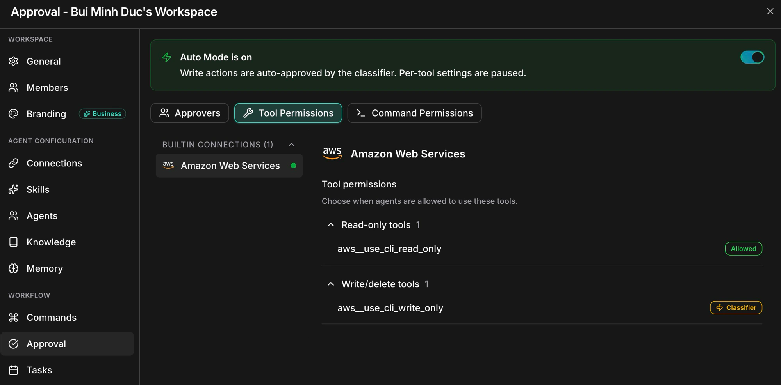Collapse the Read-only tools group
Viewport: 781px width, 385px height.
click(x=331, y=225)
